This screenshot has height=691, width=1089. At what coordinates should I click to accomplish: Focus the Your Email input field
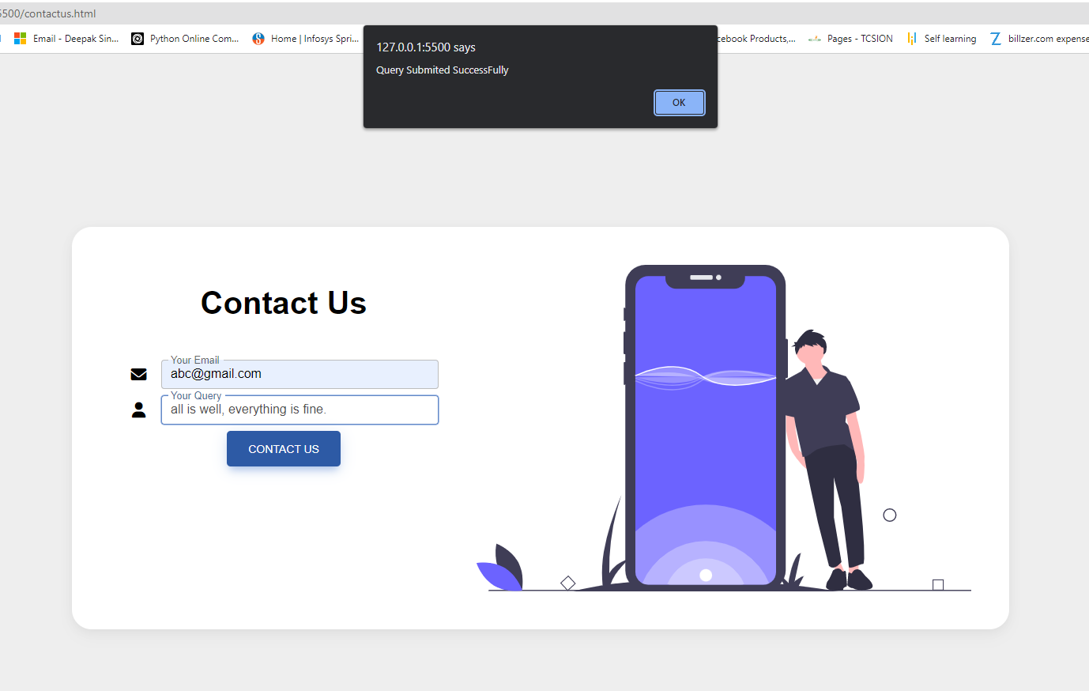pos(300,374)
